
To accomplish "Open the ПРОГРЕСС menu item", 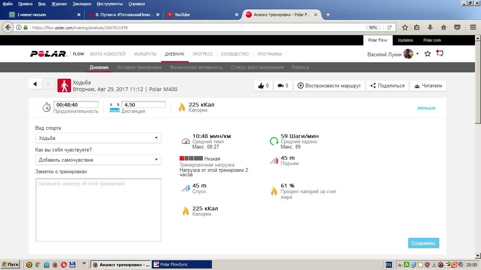I will [x=203, y=54].
